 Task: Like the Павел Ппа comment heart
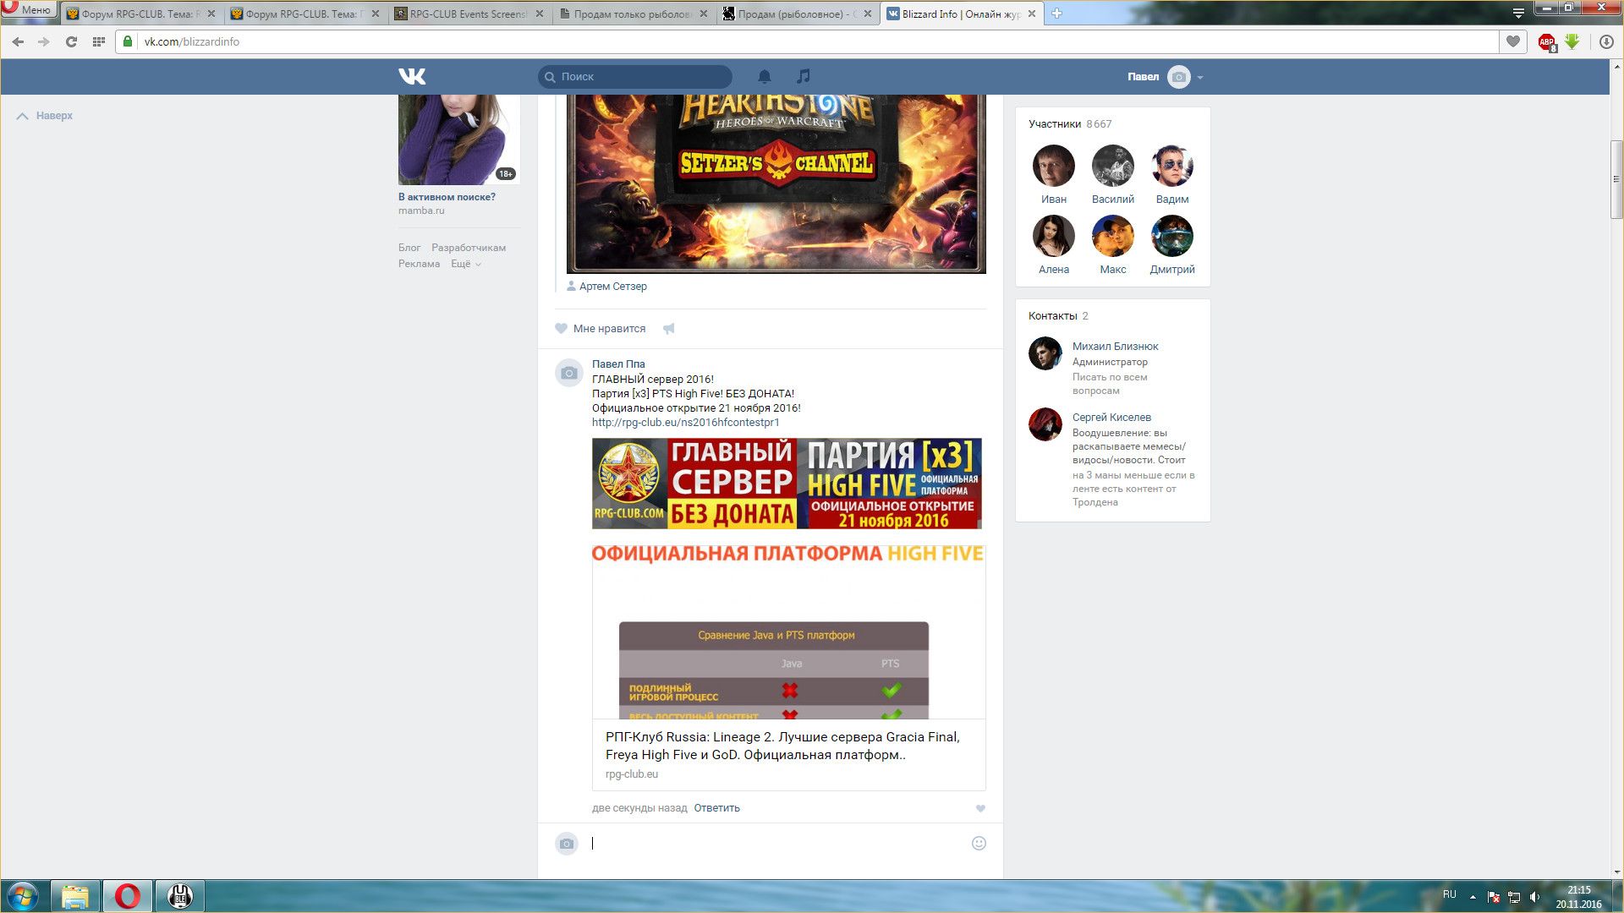tap(980, 808)
